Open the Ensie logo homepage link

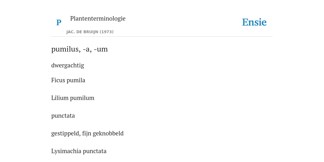tap(254, 22)
